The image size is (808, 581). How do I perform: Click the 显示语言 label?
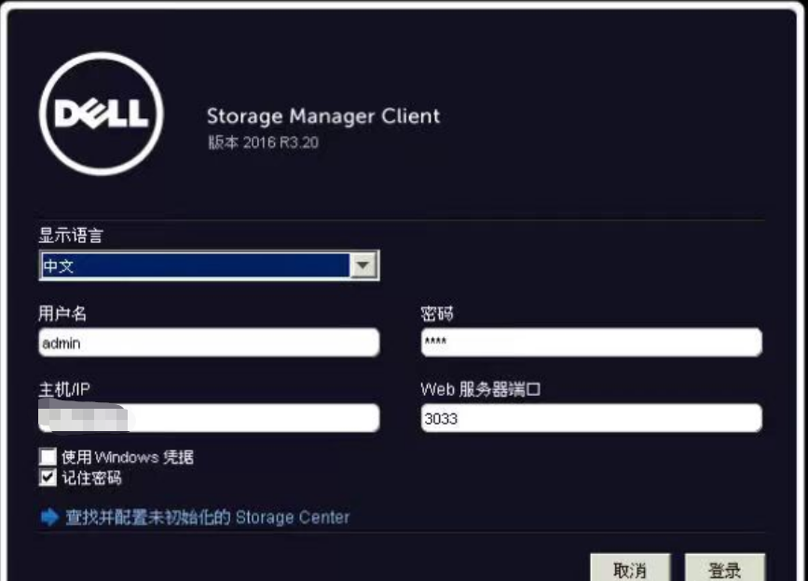pyautogui.click(x=70, y=236)
